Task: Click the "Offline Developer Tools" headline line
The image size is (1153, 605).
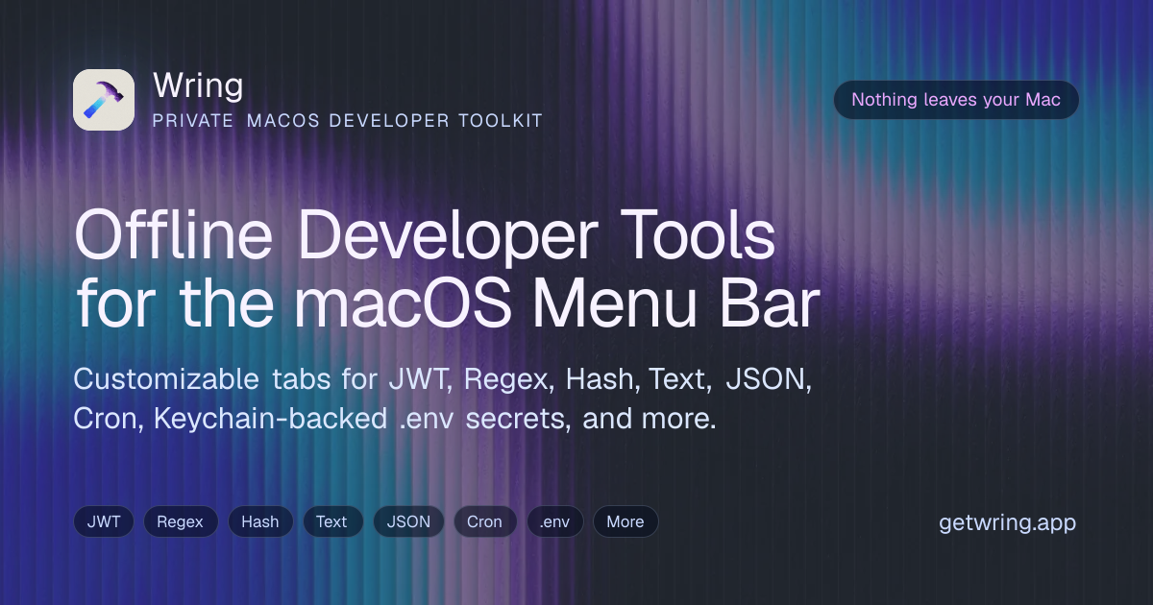Action: coord(425,235)
